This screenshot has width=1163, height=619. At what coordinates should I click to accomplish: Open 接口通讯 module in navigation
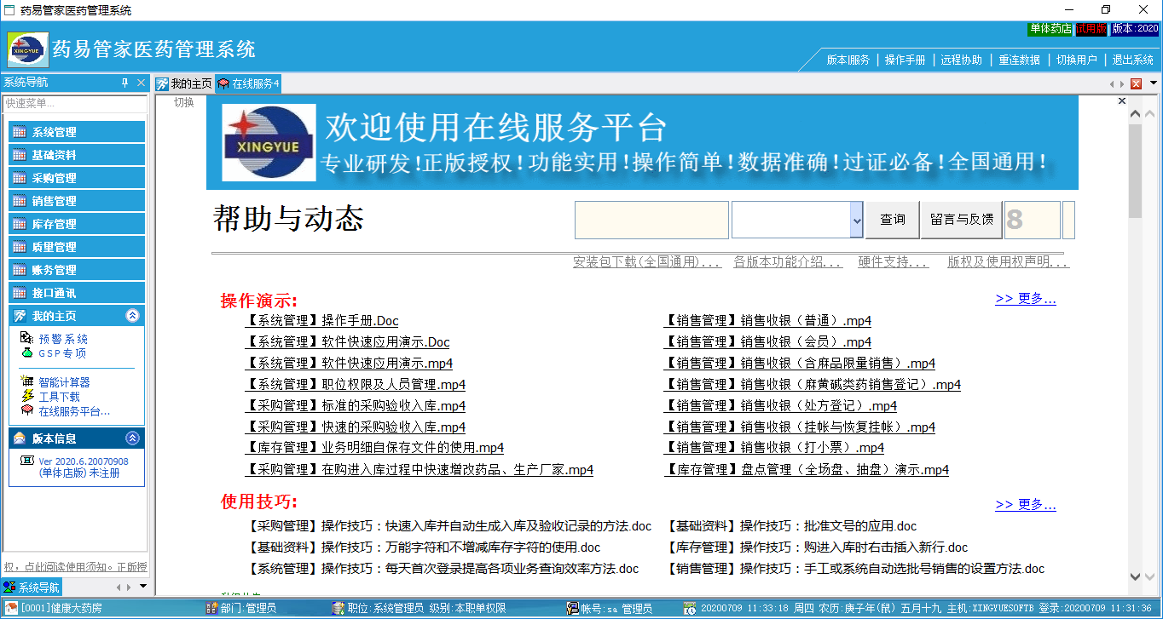click(77, 293)
